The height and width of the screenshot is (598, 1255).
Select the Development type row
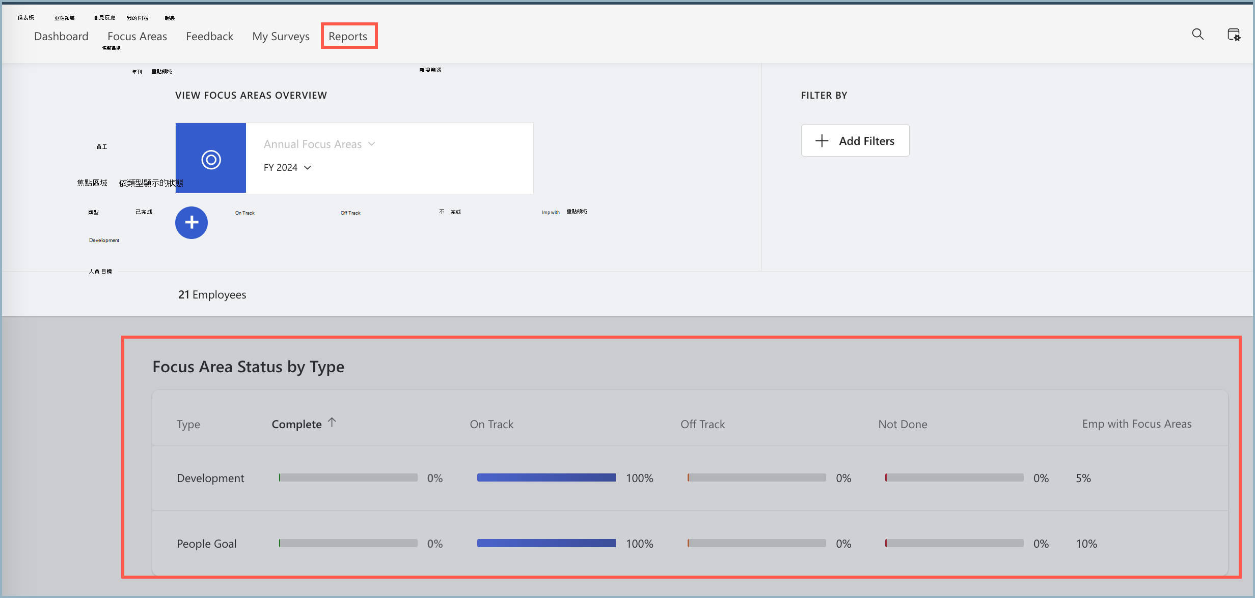(210, 477)
